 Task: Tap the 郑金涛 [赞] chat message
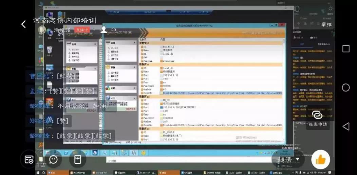(x=49, y=121)
